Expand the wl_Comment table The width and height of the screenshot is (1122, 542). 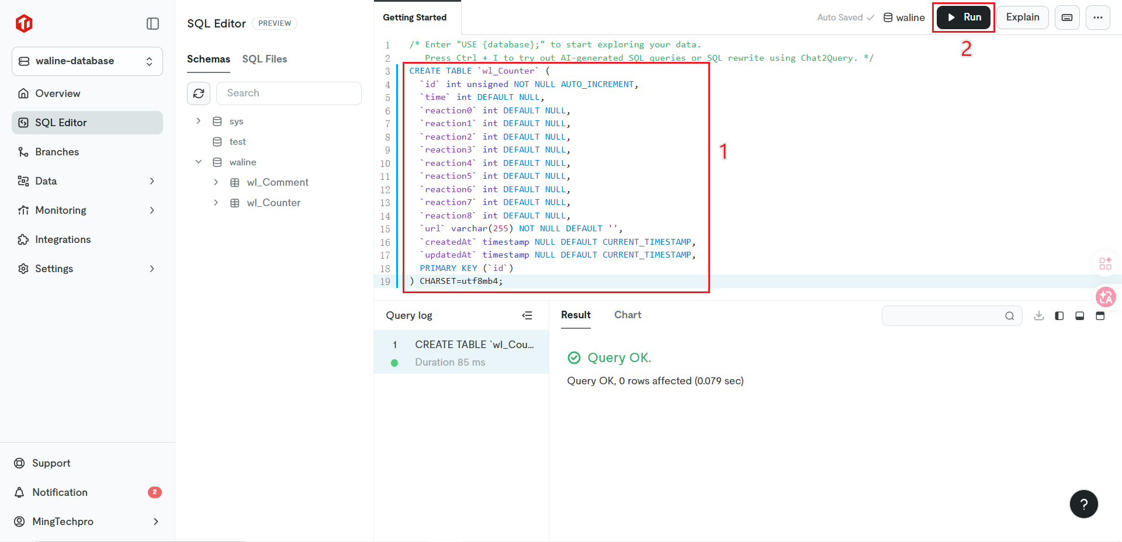point(216,182)
